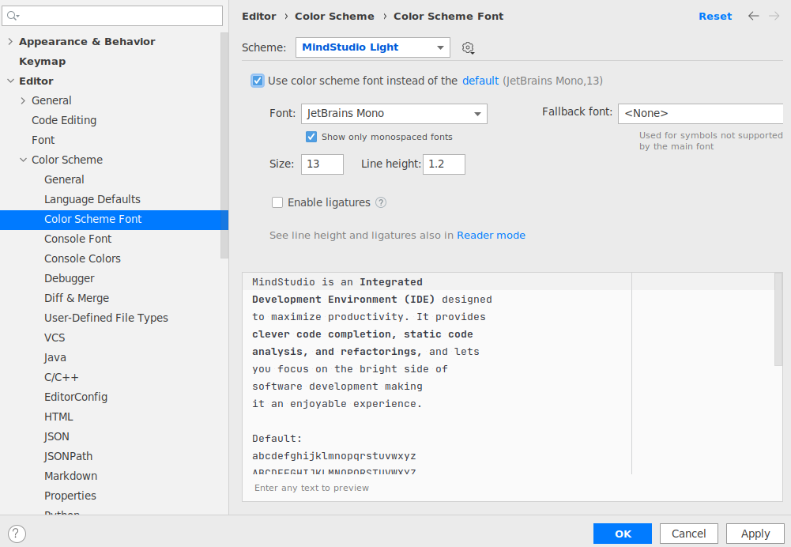Select Color Scheme Font item
This screenshot has height=547, width=791.
point(114,219)
